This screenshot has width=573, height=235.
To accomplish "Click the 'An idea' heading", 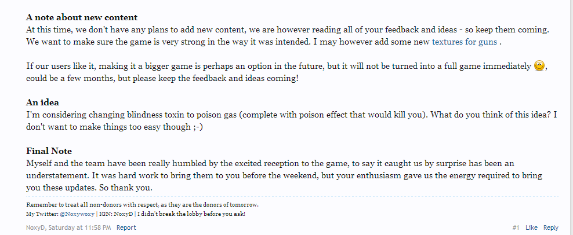I will 42,102.
